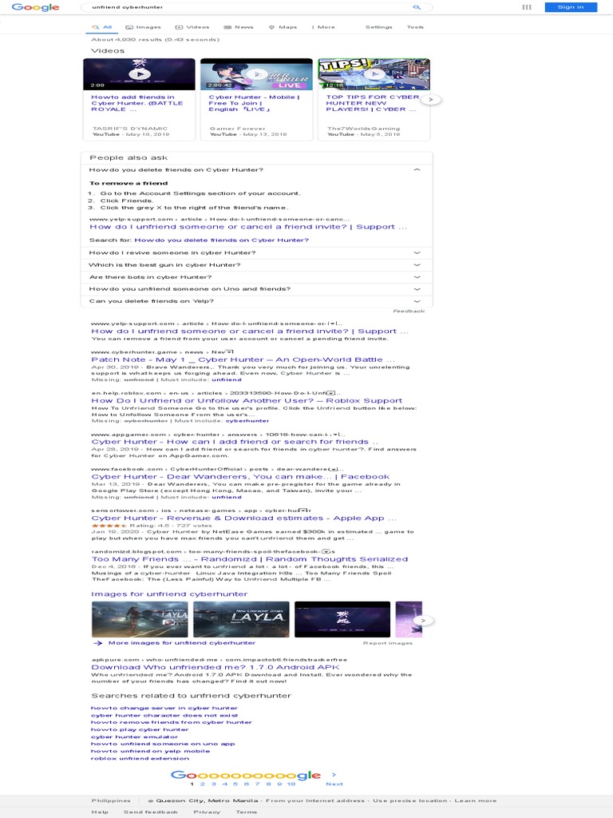Search 'how to change server in cyber hunter'

pyautogui.click(x=164, y=709)
